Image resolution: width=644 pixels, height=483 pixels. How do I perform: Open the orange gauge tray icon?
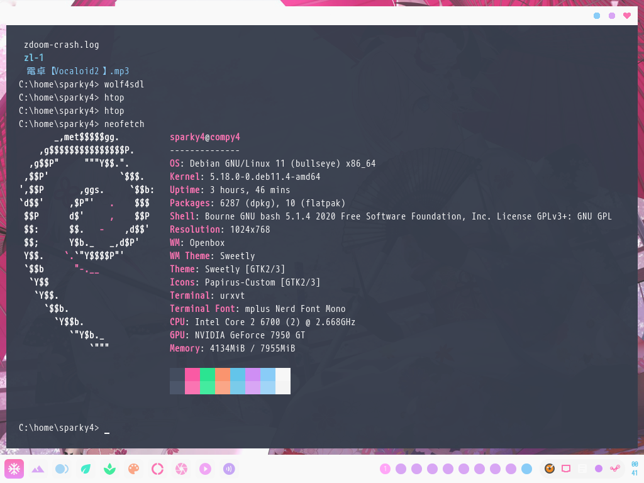click(550, 469)
